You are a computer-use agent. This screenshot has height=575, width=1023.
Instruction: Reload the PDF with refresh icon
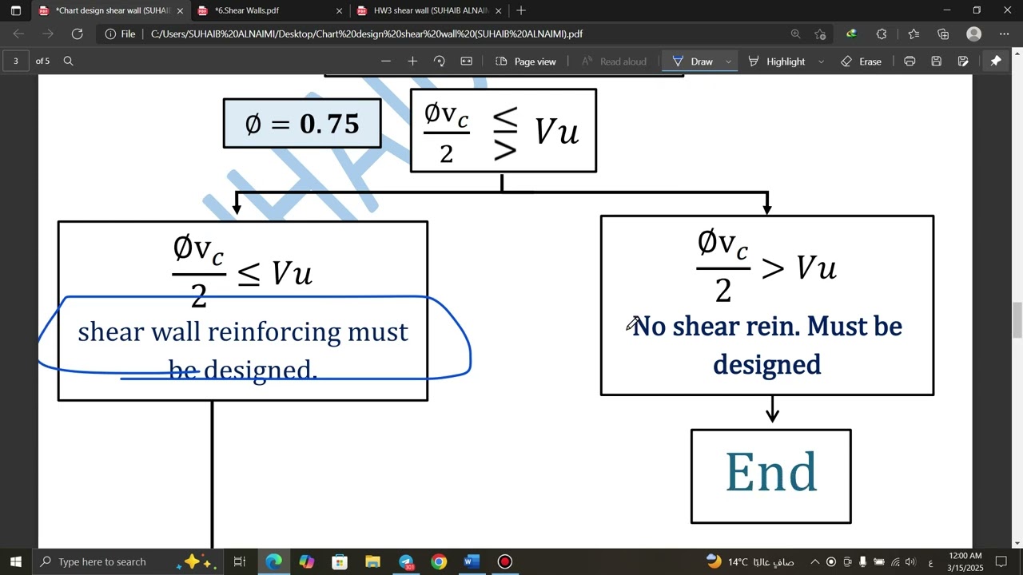click(77, 34)
